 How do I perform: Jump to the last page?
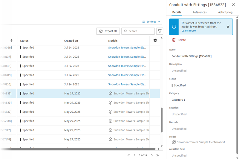click(x=158, y=155)
